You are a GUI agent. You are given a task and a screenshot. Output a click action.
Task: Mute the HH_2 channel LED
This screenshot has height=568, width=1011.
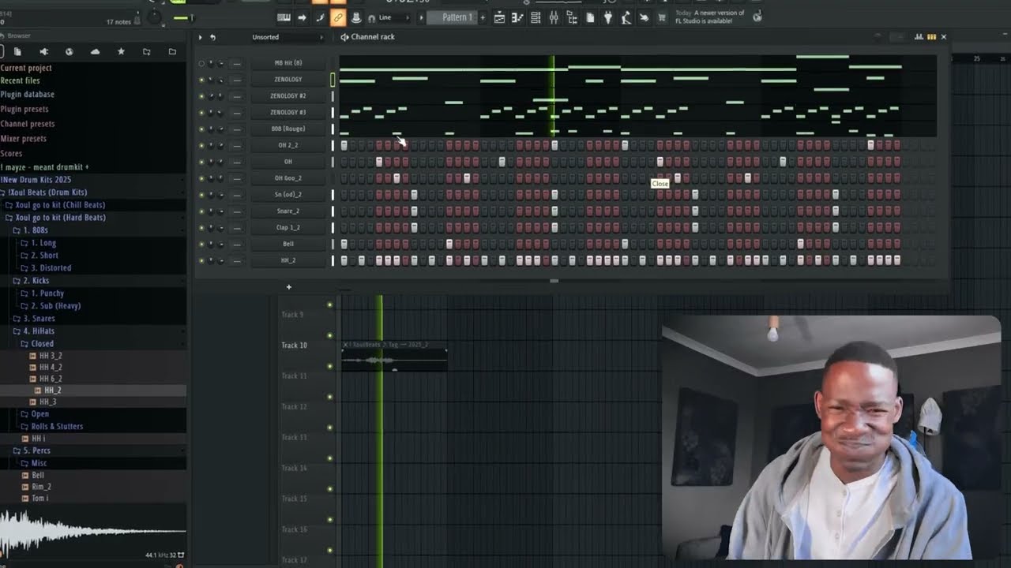(201, 261)
